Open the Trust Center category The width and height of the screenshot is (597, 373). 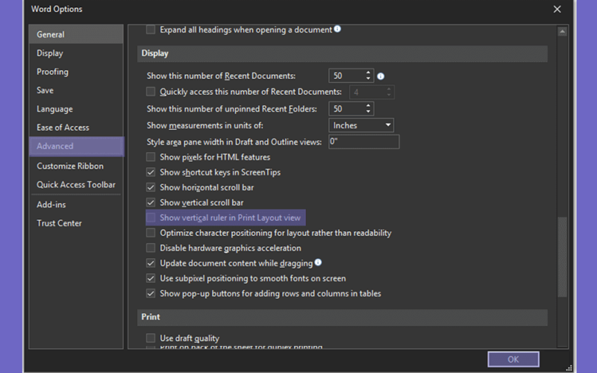pyautogui.click(x=76, y=223)
